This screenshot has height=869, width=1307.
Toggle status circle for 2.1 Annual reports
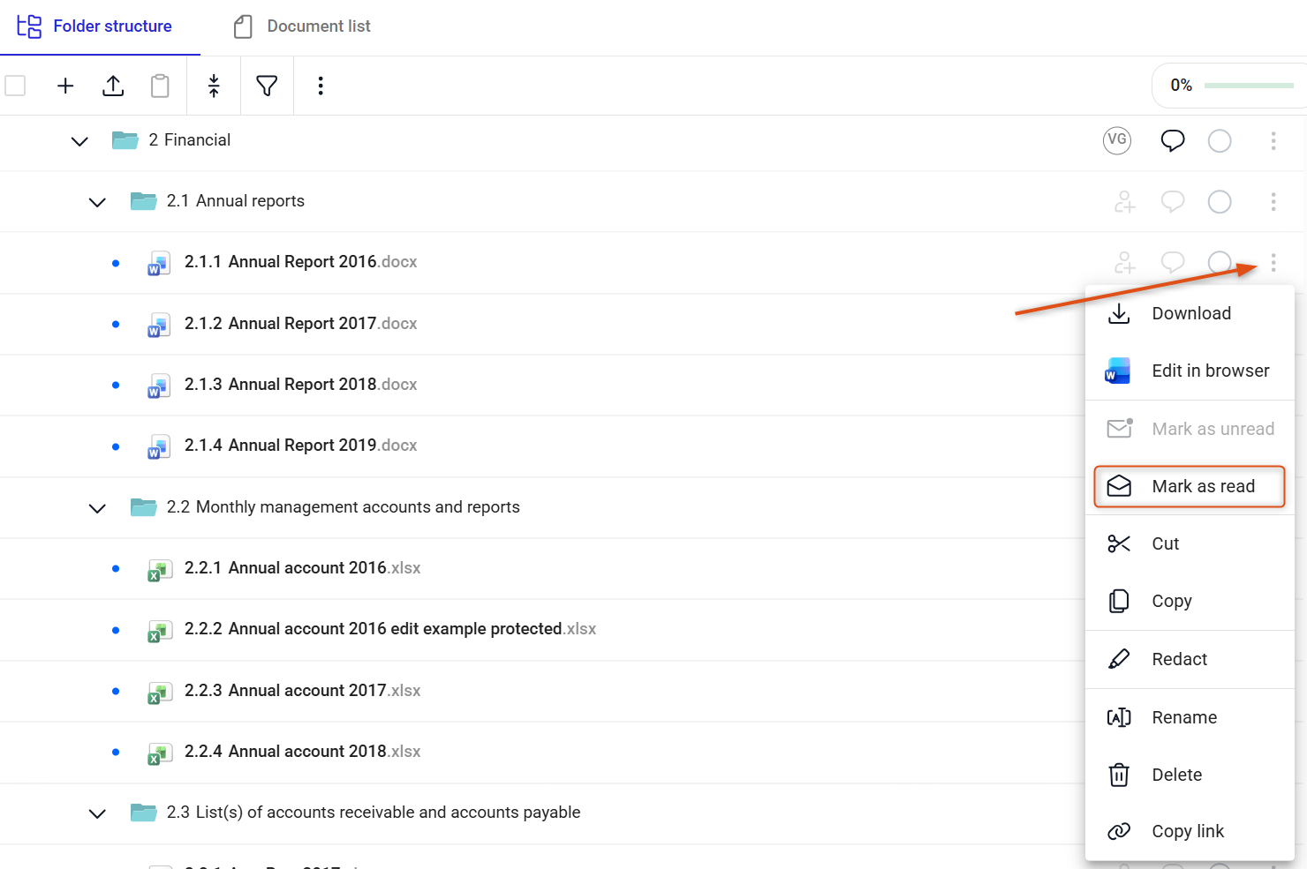(x=1220, y=202)
